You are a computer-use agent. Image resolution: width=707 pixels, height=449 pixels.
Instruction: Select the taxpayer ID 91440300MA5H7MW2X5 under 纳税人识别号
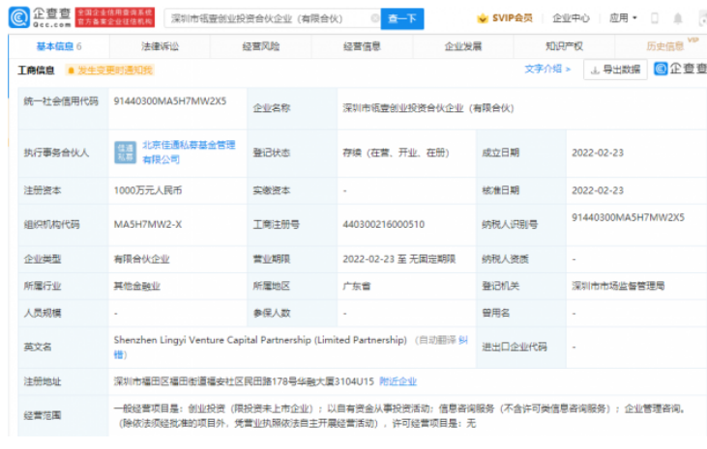point(628,217)
